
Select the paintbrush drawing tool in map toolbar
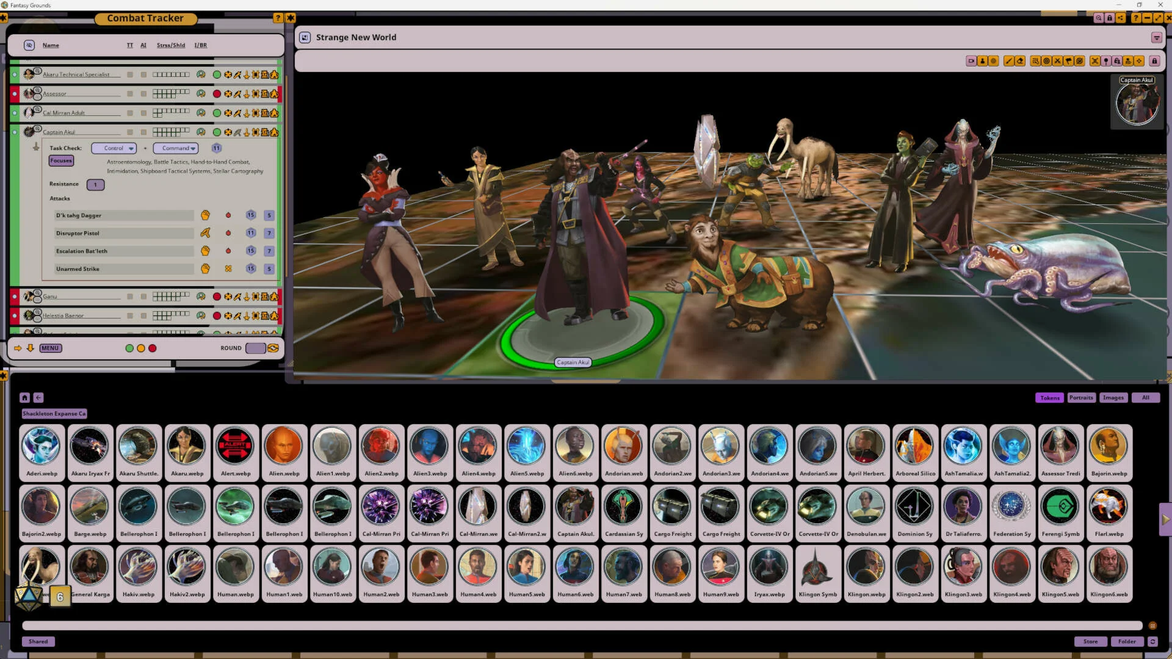1009,61
